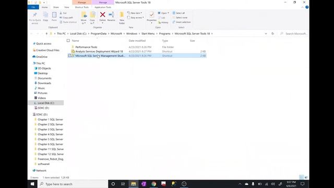Screen dimensions: 334x188
Task: Open the Easy access dropdown
Action: [x=136, y=17]
